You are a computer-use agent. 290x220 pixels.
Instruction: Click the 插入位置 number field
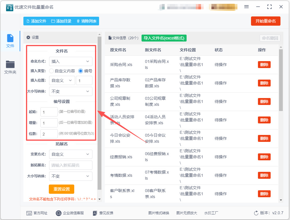tap(84, 80)
